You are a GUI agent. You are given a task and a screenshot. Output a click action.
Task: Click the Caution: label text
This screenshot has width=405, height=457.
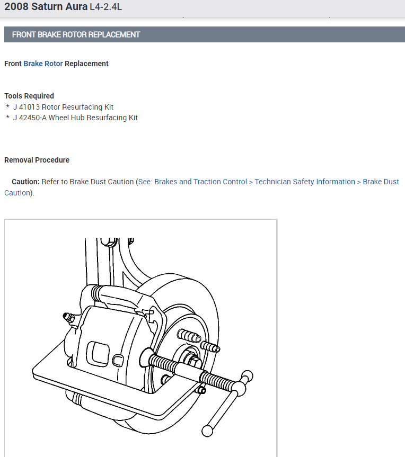coord(25,182)
